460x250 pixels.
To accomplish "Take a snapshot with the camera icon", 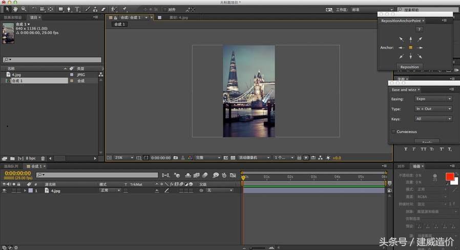I will [x=176, y=158].
